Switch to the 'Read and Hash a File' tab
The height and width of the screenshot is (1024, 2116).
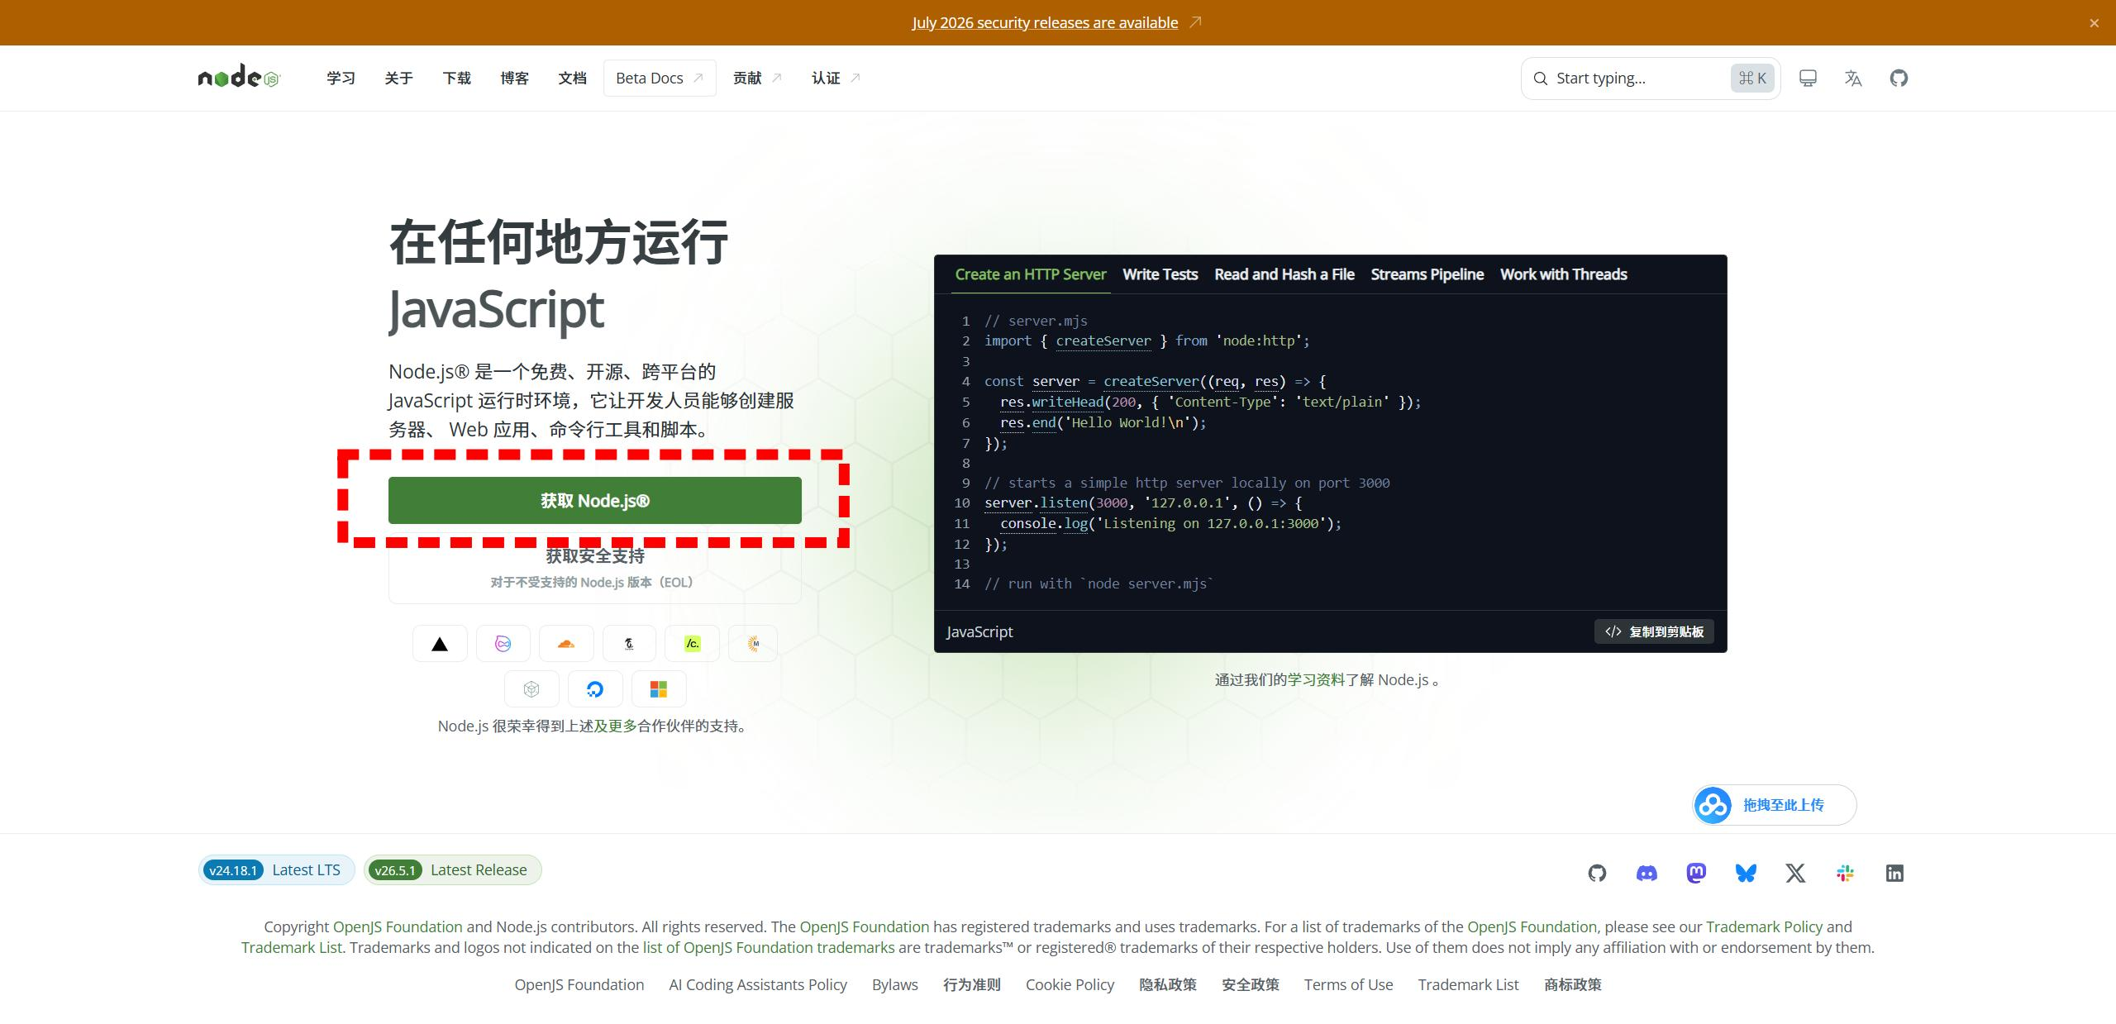pyautogui.click(x=1284, y=274)
